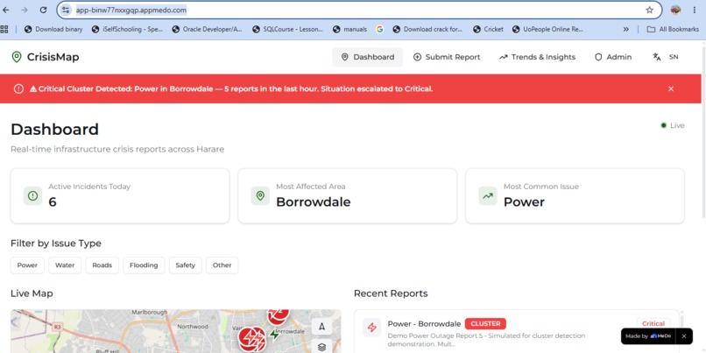Open All Bookmarks folder

[x=673, y=29]
